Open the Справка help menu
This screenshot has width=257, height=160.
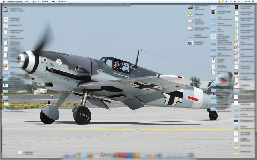(62, 1)
